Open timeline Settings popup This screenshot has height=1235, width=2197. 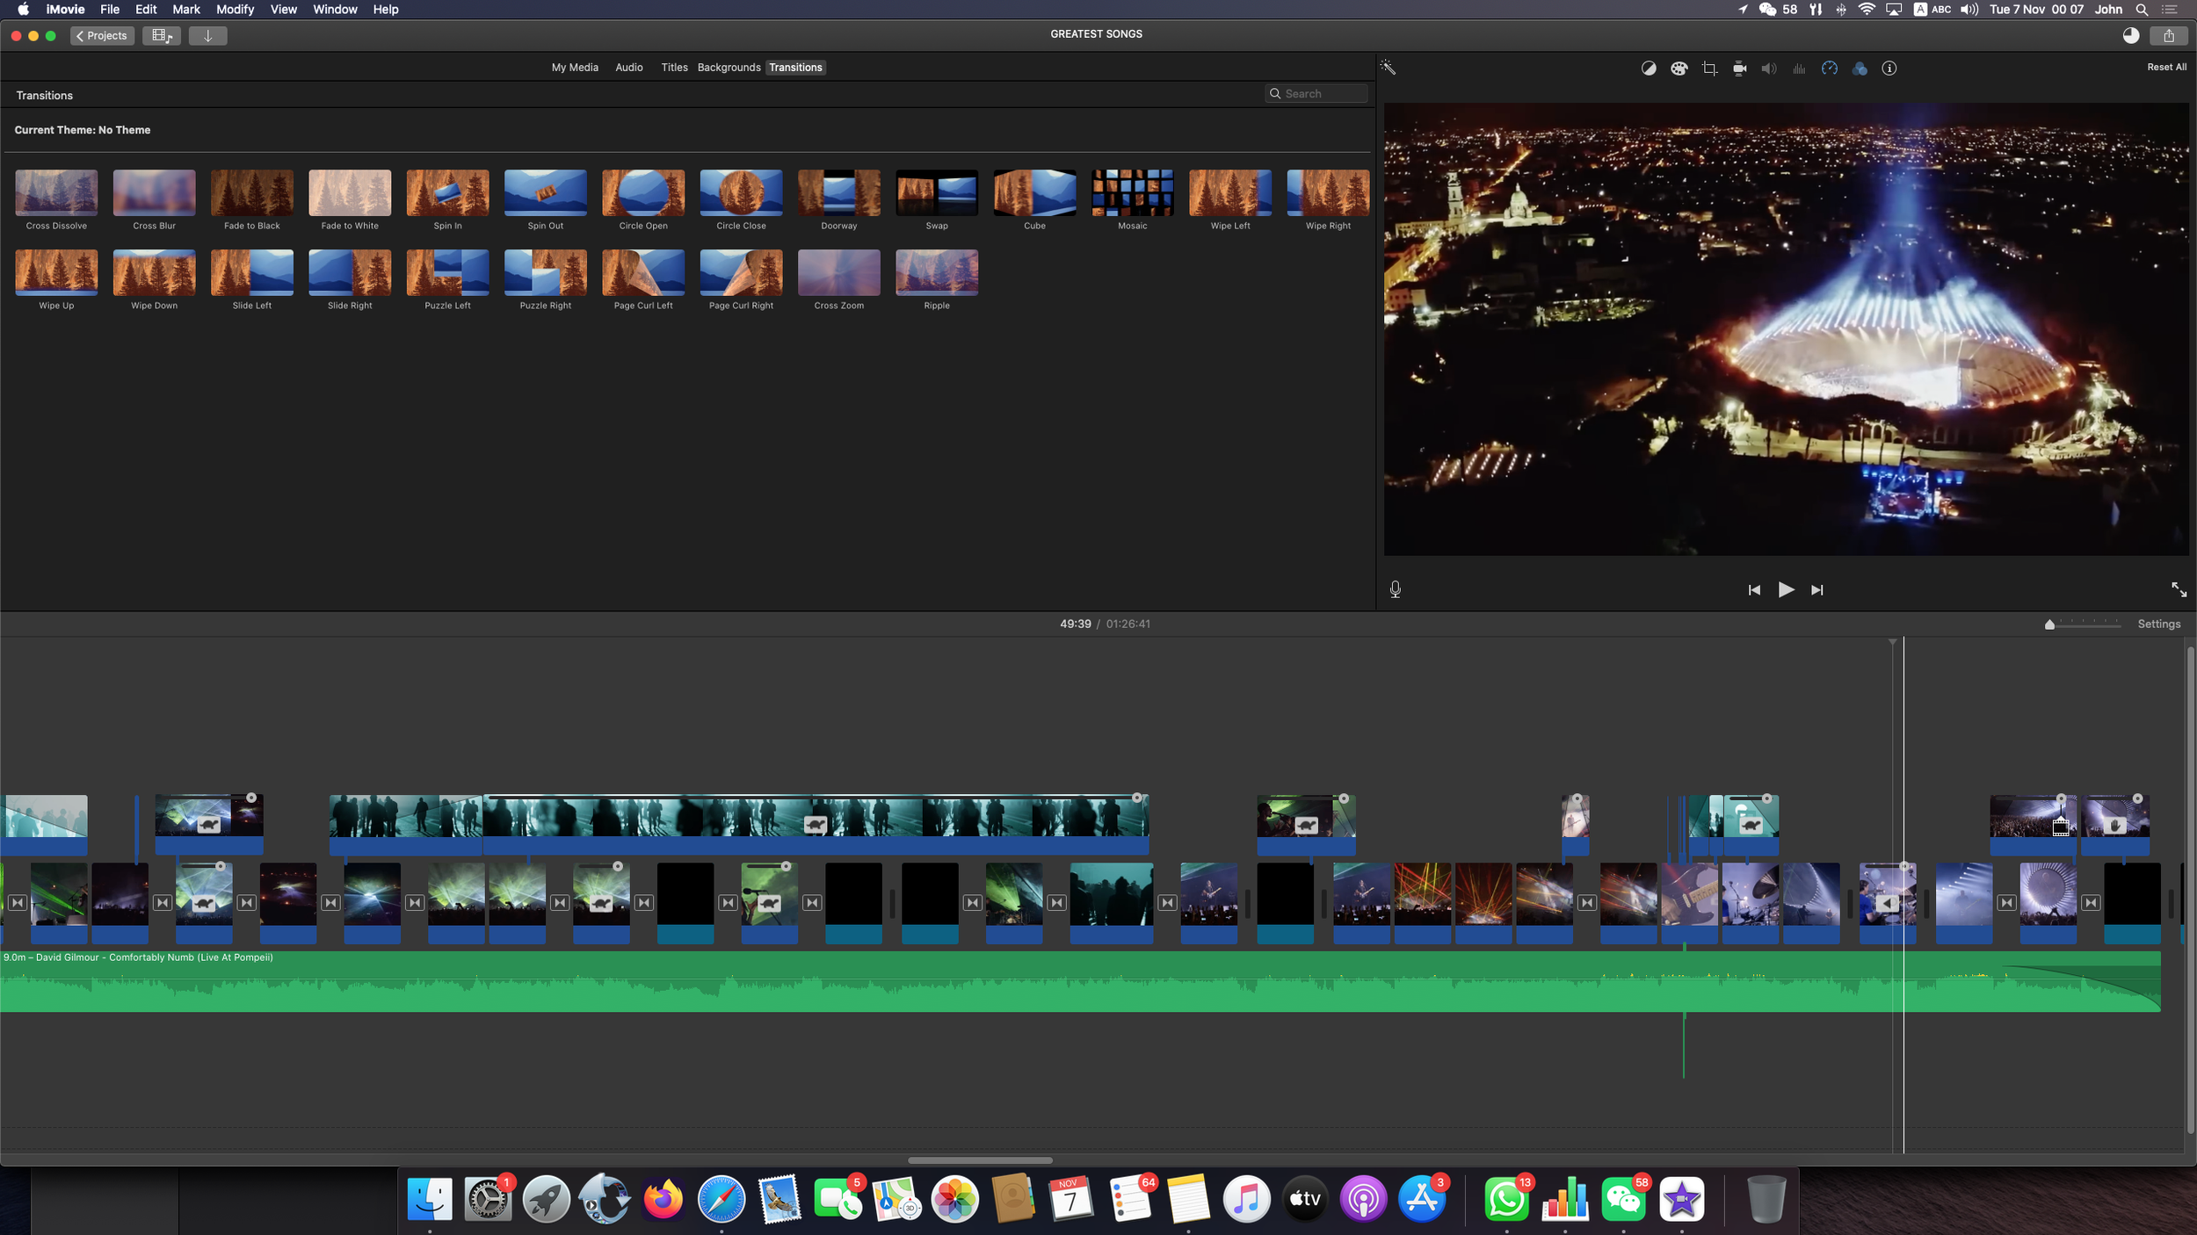tap(2158, 625)
